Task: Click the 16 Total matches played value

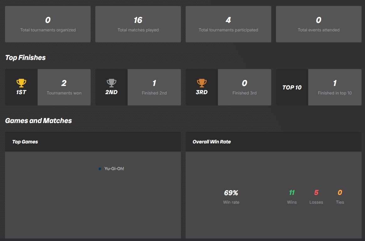Action: coord(138,20)
